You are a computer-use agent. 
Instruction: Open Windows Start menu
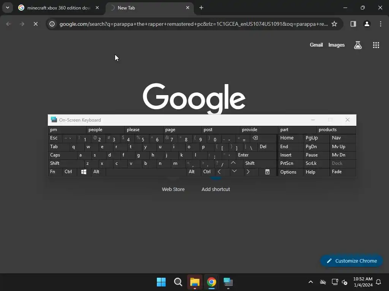[161, 282]
